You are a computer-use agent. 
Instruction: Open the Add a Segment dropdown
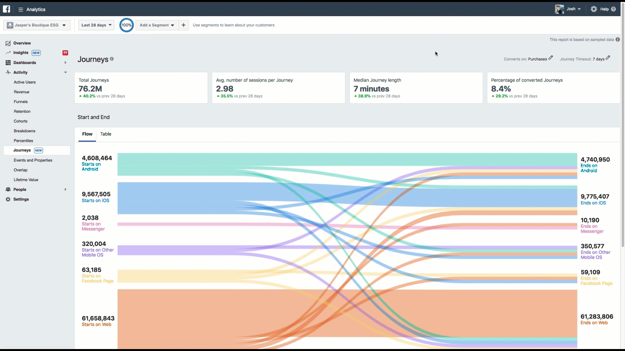tap(156, 25)
